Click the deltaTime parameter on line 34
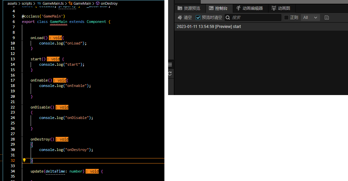Image resolution: width=348 pixels, height=181 pixels. (55, 171)
